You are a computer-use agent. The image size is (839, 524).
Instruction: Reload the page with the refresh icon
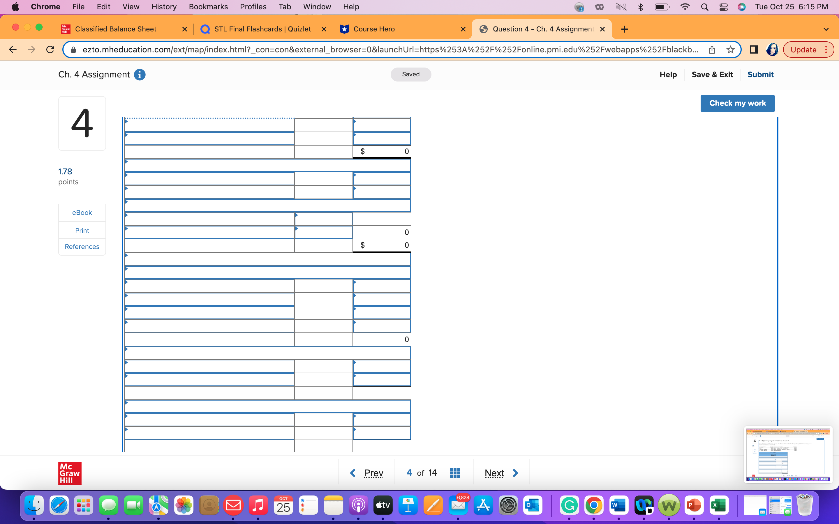pyautogui.click(x=50, y=49)
